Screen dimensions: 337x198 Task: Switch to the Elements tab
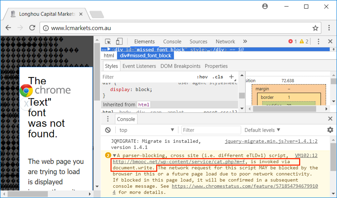pos(144,42)
